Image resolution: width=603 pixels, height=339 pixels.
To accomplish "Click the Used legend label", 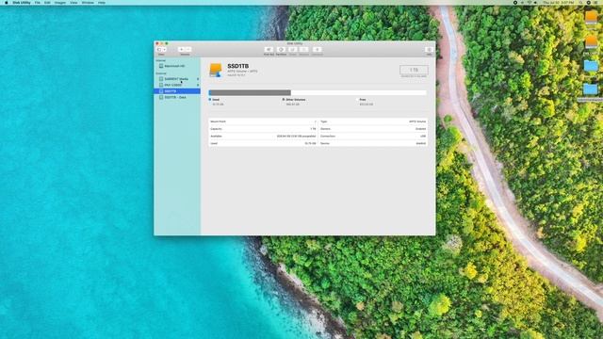I will coord(216,100).
